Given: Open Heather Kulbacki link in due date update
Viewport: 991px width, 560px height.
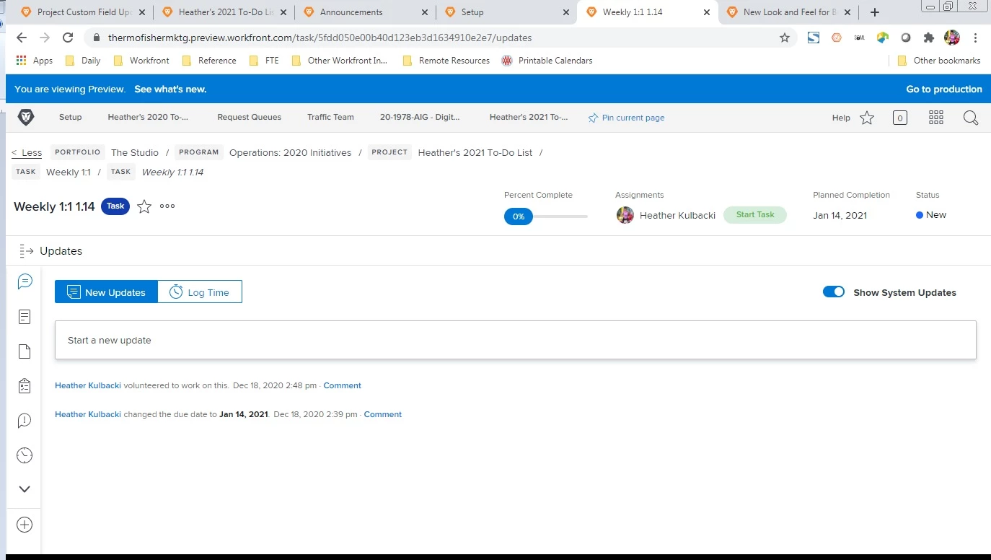Looking at the screenshot, I should point(88,414).
